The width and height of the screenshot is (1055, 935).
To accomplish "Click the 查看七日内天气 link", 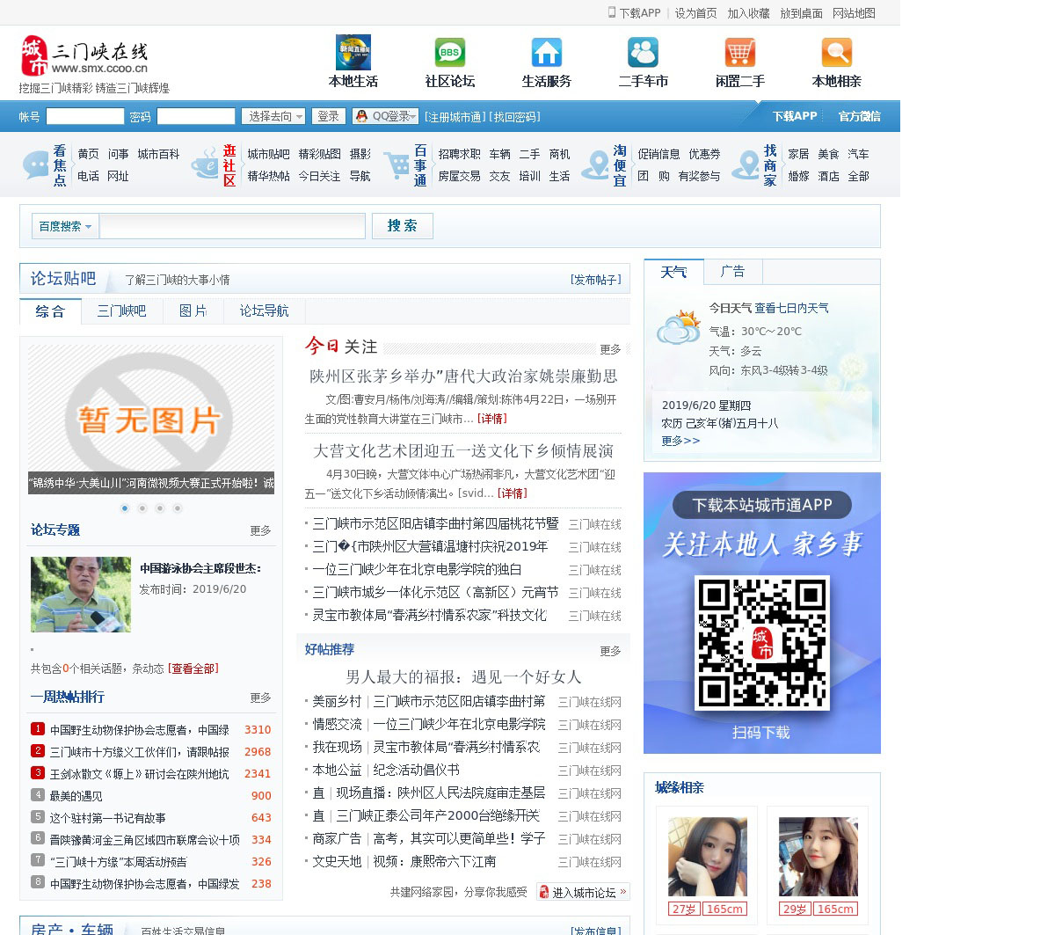I will pos(791,308).
